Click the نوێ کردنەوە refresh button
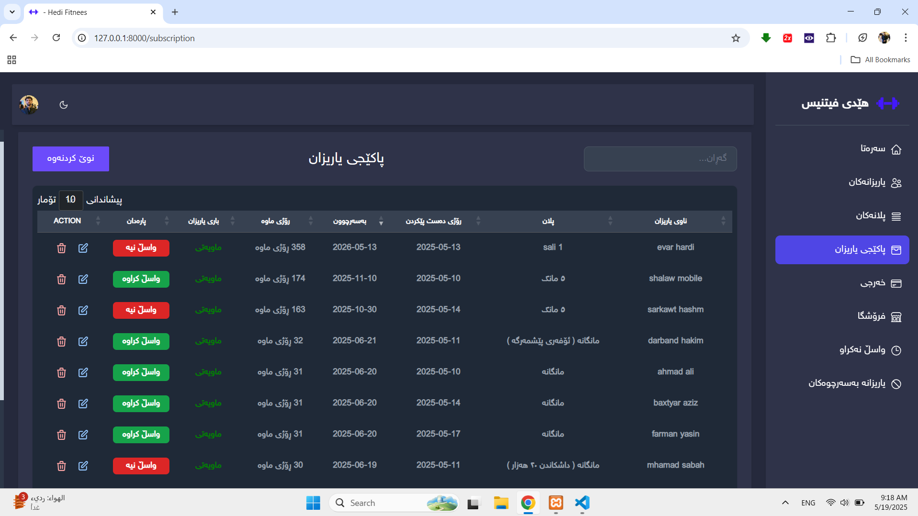This screenshot has height=516, width=918. click(71, 158)
